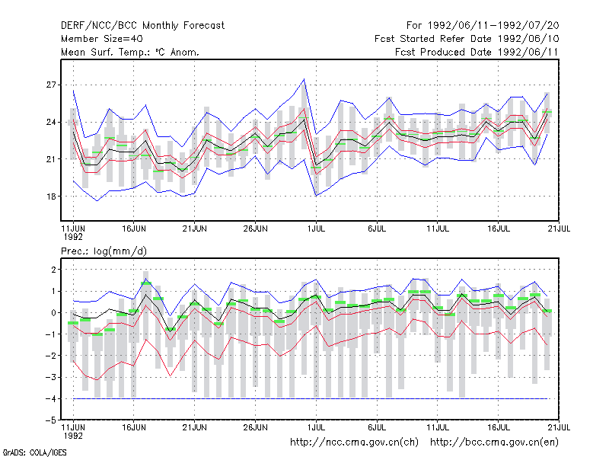This screenshot has height=457, width=609.
Task: Click the Prec.: log(mm/d) chart title
Action: click(x=104, y=251)
